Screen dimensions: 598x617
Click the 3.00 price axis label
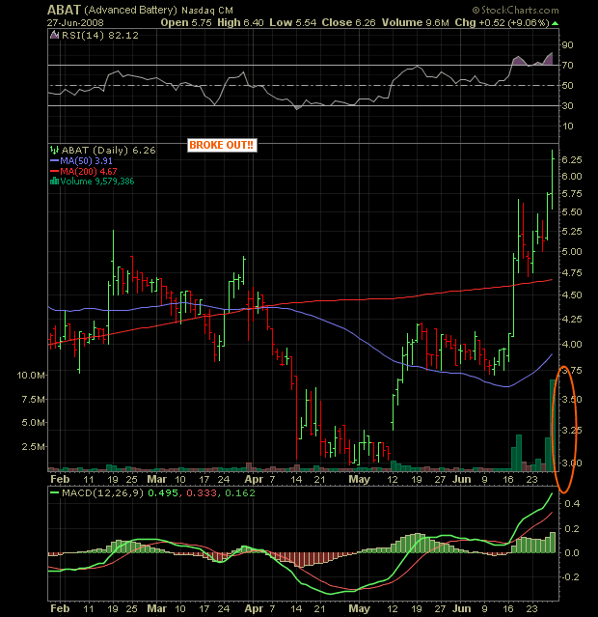point(572,463)
